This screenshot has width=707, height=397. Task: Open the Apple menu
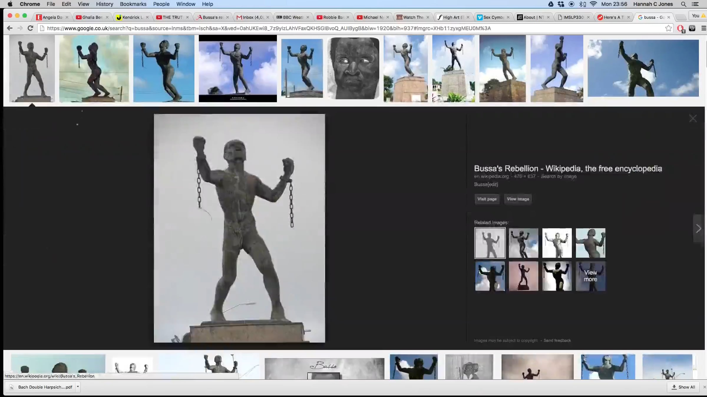click(10, 4)
